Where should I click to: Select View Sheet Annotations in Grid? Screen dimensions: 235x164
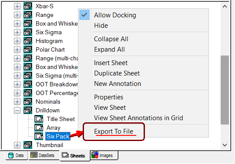point(138,118)
